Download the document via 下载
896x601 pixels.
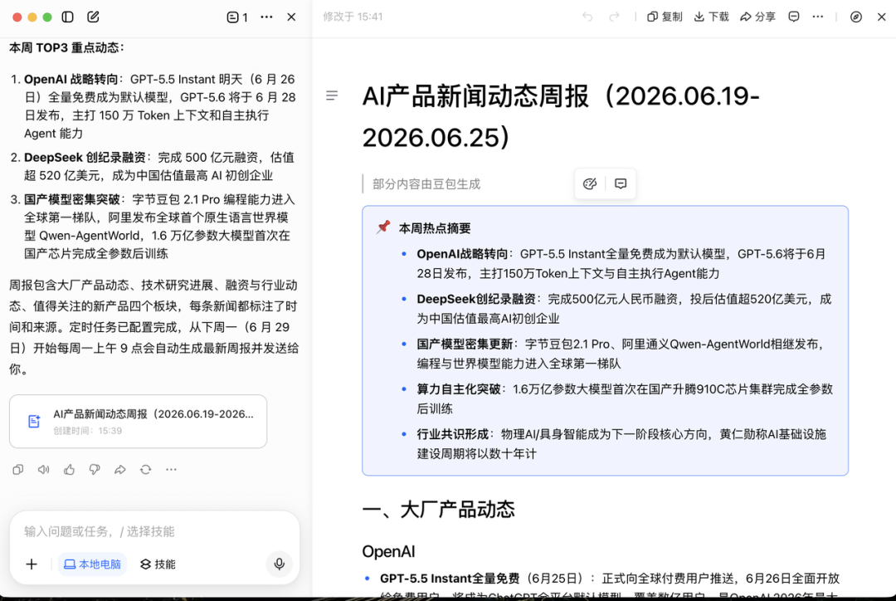(712, 17)
